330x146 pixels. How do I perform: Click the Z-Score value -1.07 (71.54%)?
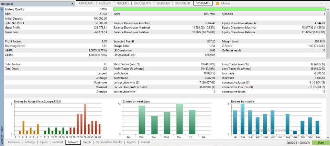point(316,46)
